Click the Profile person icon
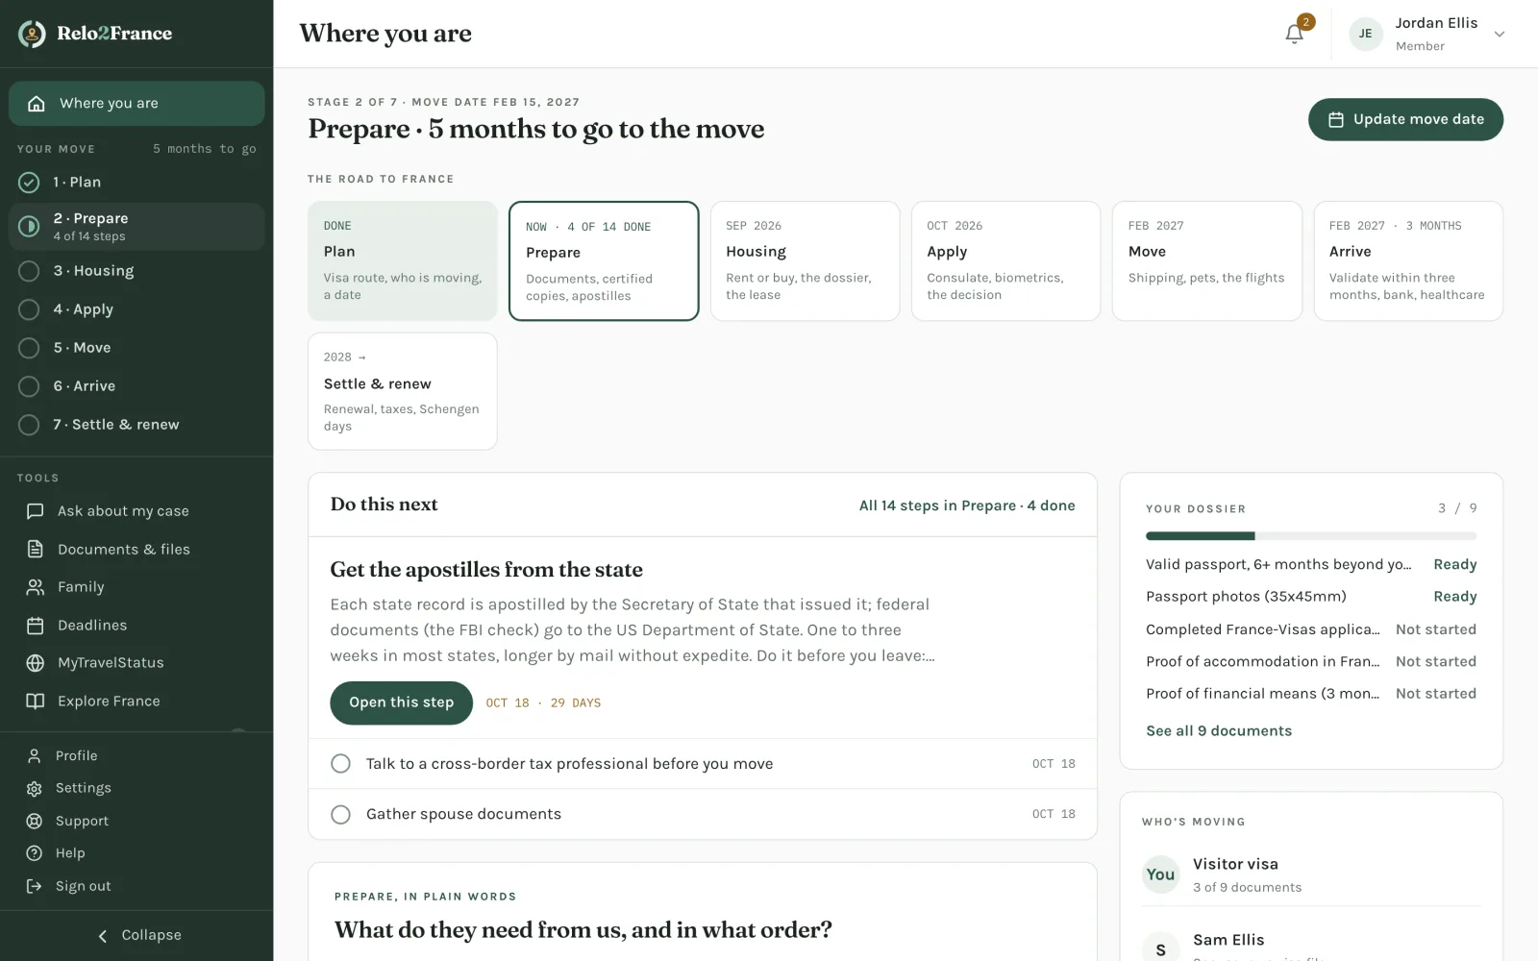Screen dimensions: 1538x961 (x=35, y=756)
